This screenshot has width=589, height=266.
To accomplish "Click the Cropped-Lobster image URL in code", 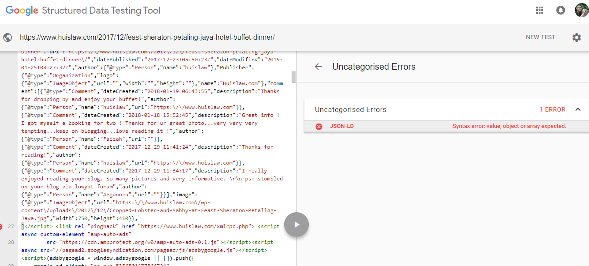I will 149,210.
